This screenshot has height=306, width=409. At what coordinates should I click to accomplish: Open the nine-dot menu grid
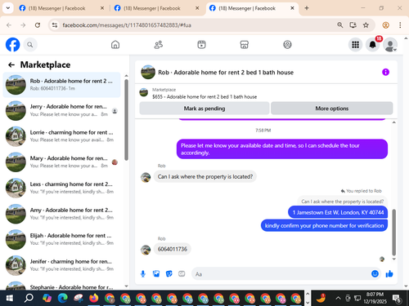click(355, 45)
